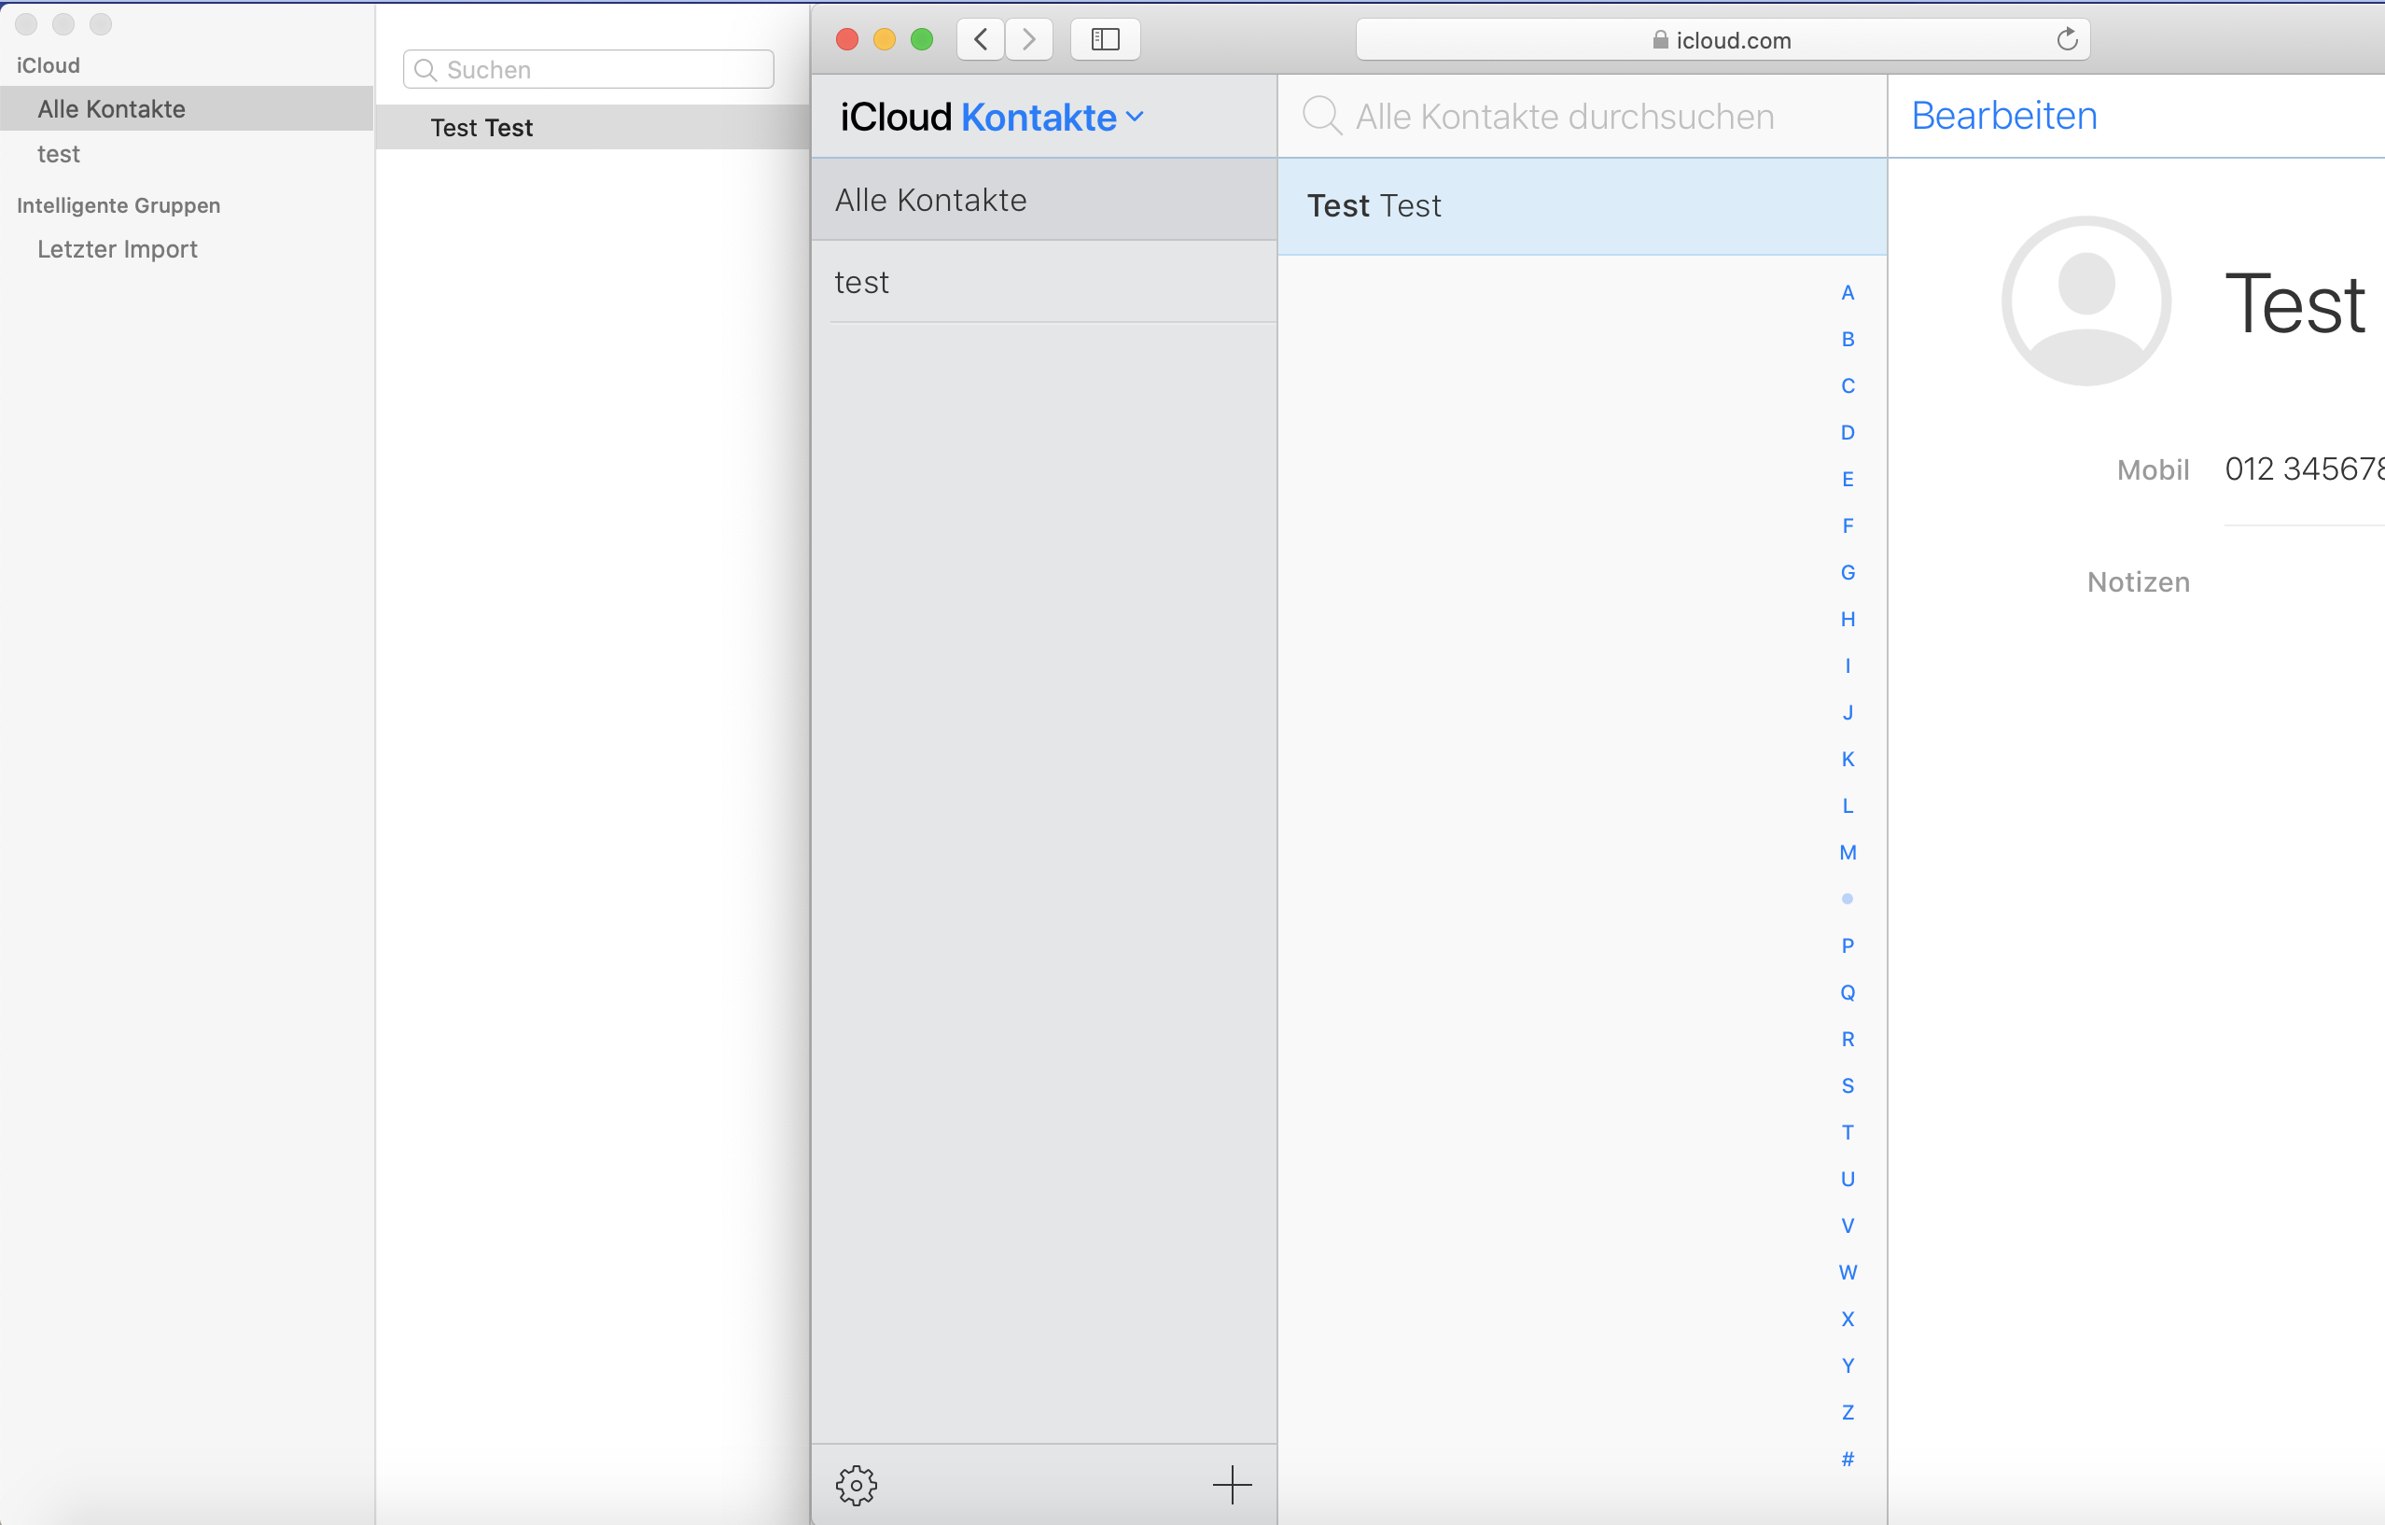The width and height of the screenshot is (2385, 1525).
Task: Click the Alle Kontakte durchsuchen field
Action: (1565, 116)
